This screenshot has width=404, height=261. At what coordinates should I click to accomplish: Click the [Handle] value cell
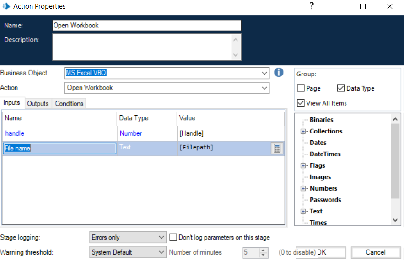click(231, 133)
